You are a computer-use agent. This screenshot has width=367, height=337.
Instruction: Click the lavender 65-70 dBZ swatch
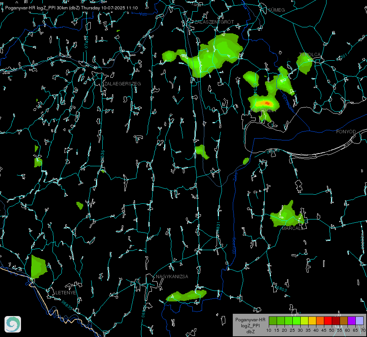point(359,321)
